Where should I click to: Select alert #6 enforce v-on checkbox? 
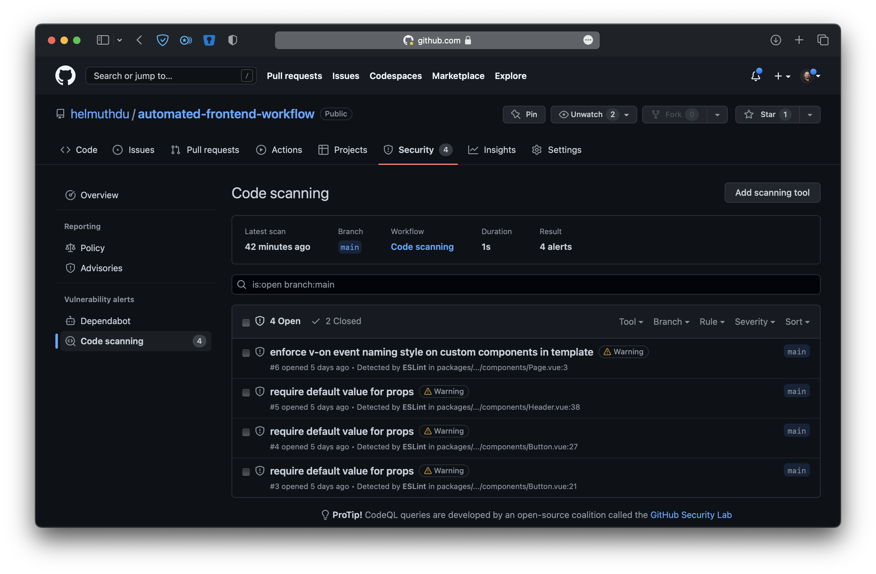[x=246, y=353]
